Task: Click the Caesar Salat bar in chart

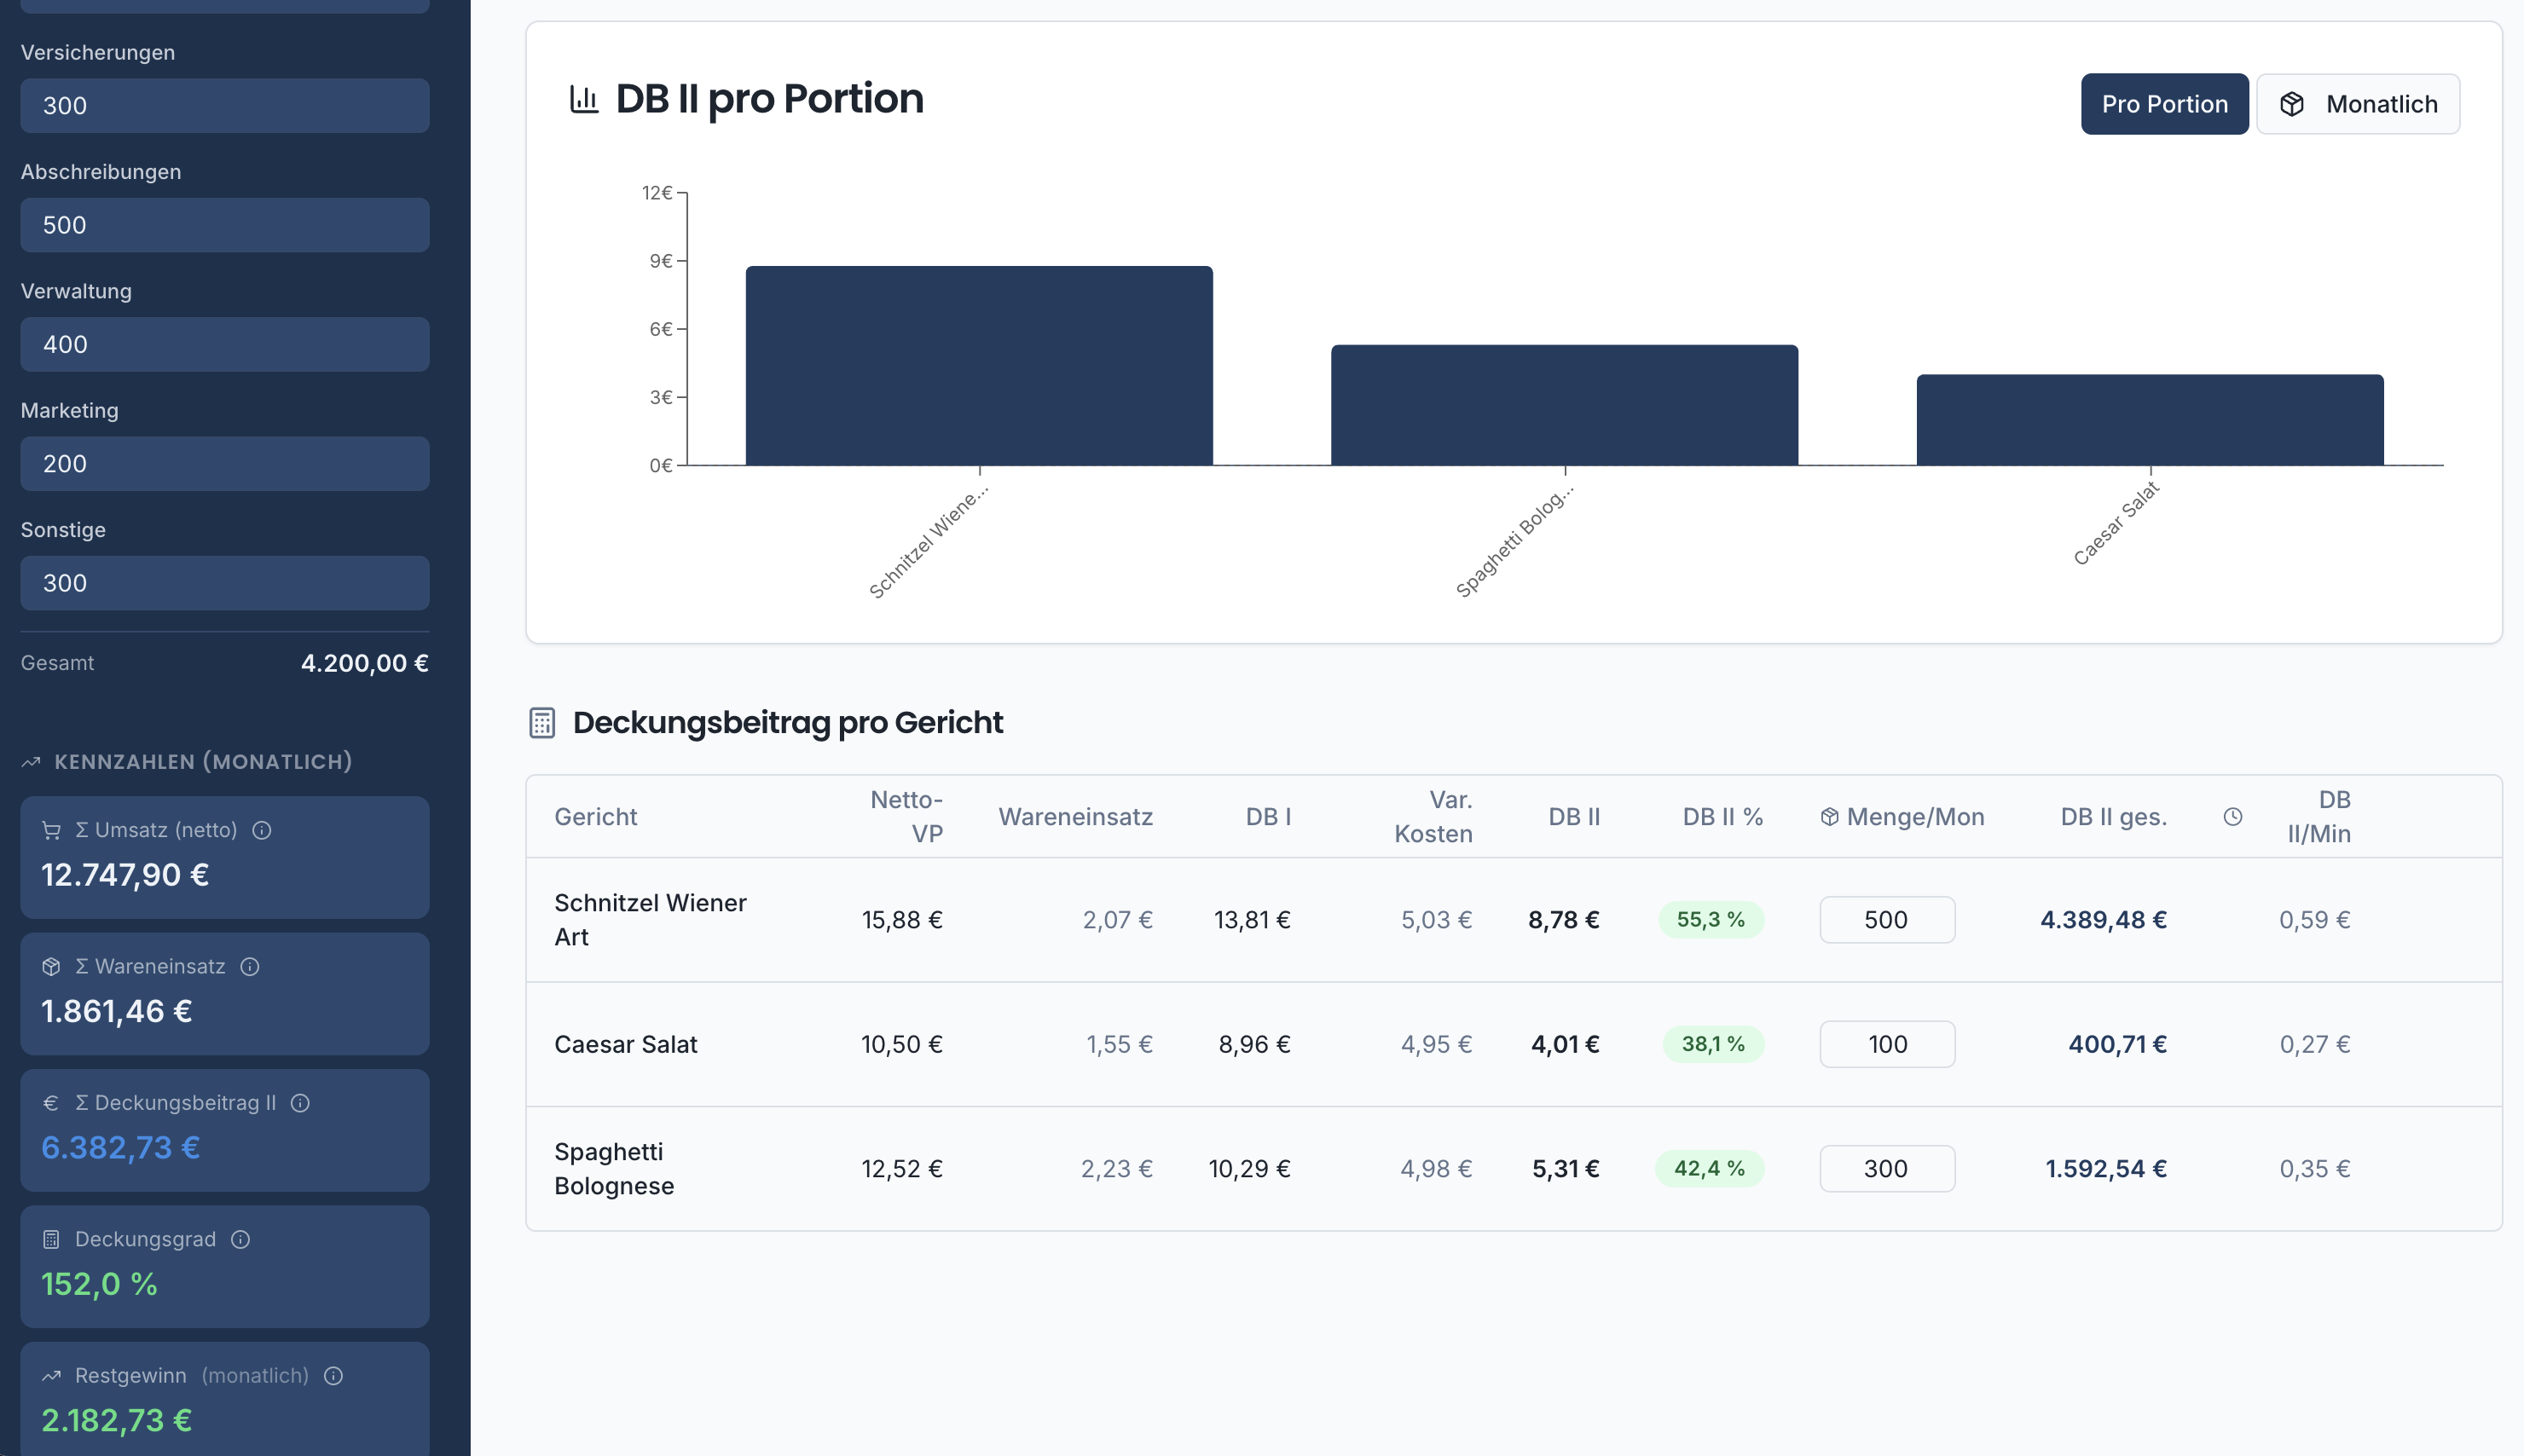Action: click(x=2149, y=420)
